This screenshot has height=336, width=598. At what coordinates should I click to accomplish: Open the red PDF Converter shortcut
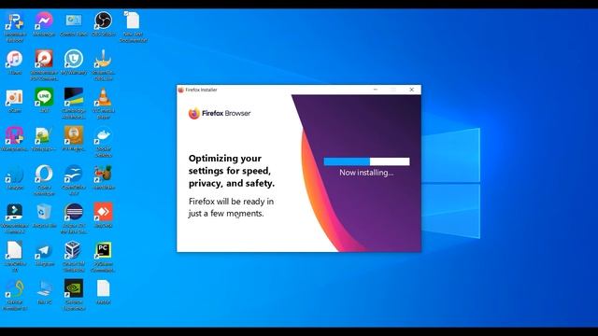coord(44,64)
